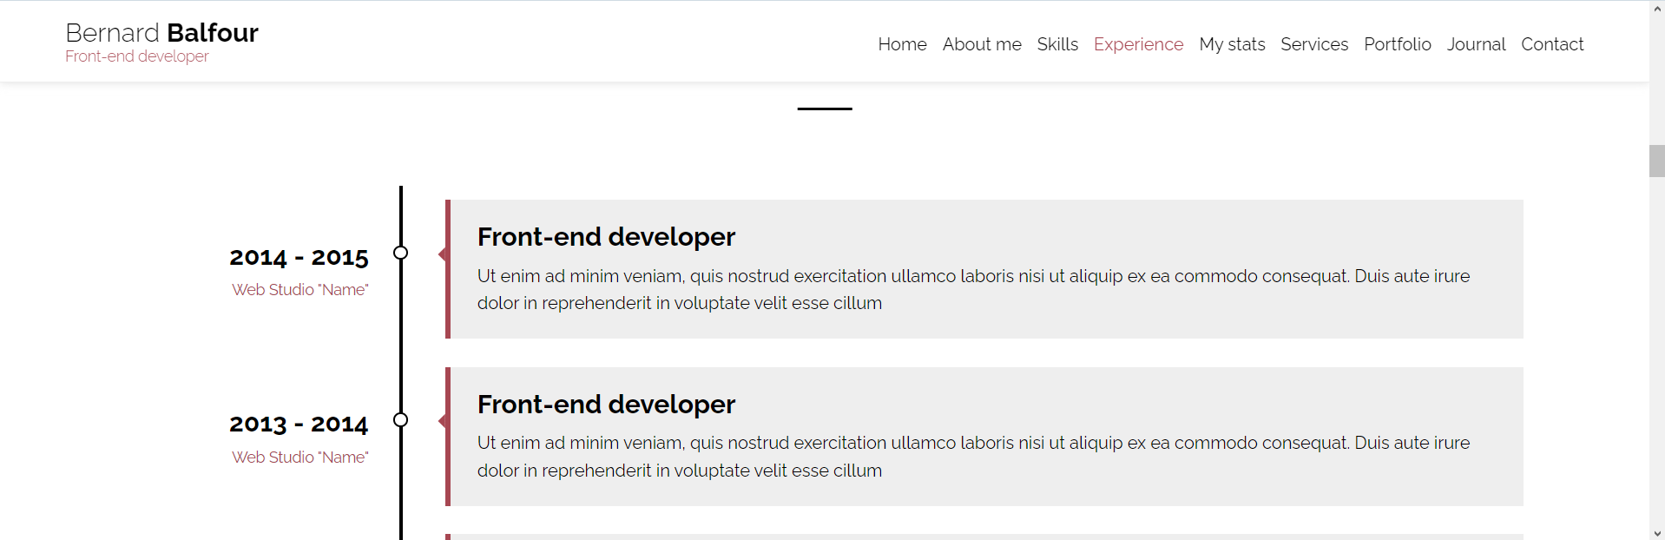The height and width of the screenshot is (540, 1665).
Task: Click the vertical scrollbar thumb
Action: [1657, 161]
